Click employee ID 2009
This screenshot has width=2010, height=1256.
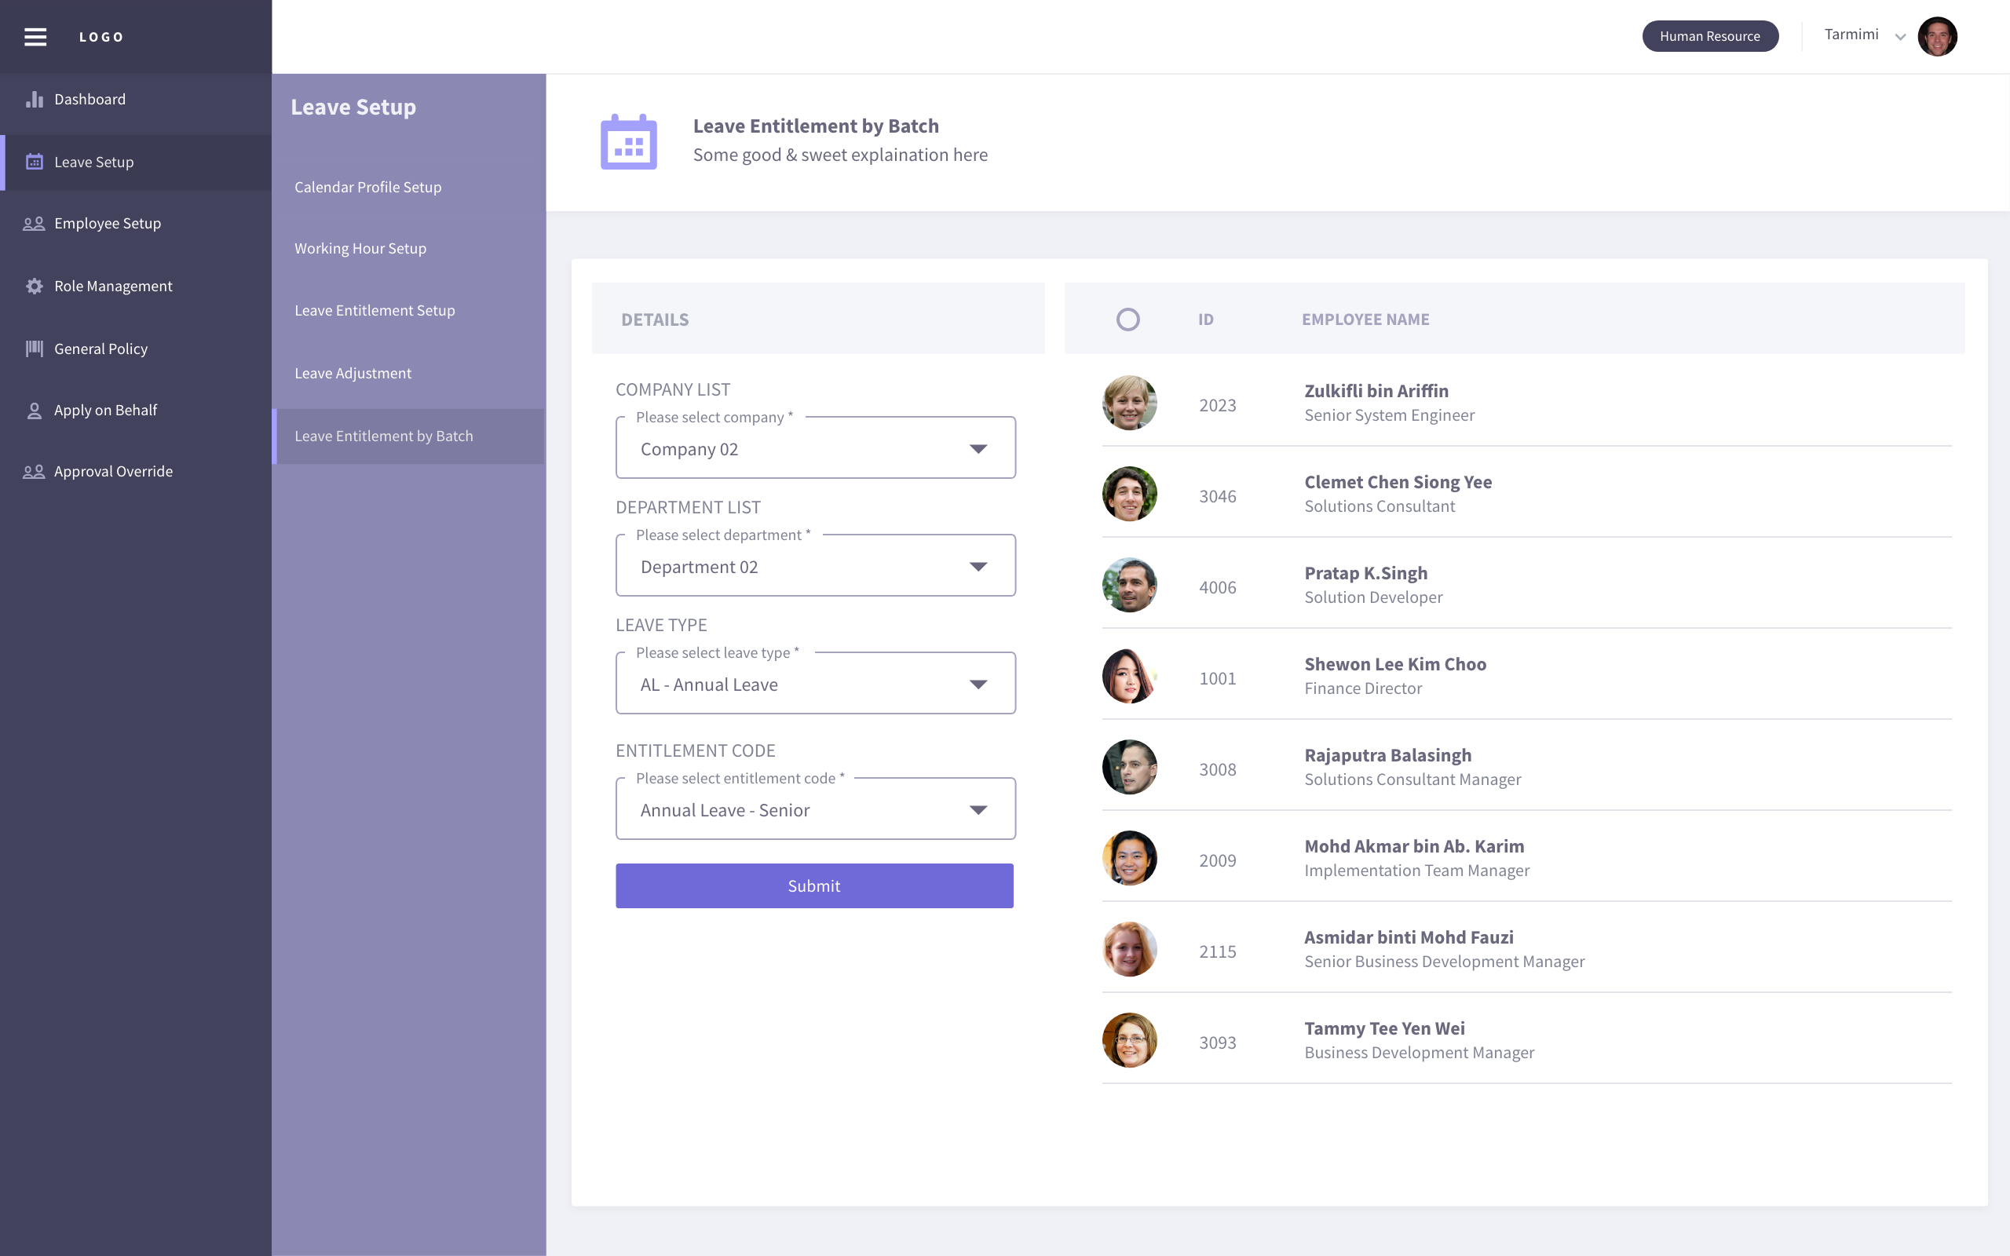[1218, 860]
